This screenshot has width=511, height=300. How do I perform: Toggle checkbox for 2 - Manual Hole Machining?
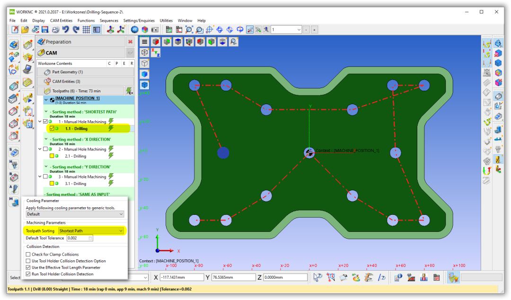coord(45,149)
